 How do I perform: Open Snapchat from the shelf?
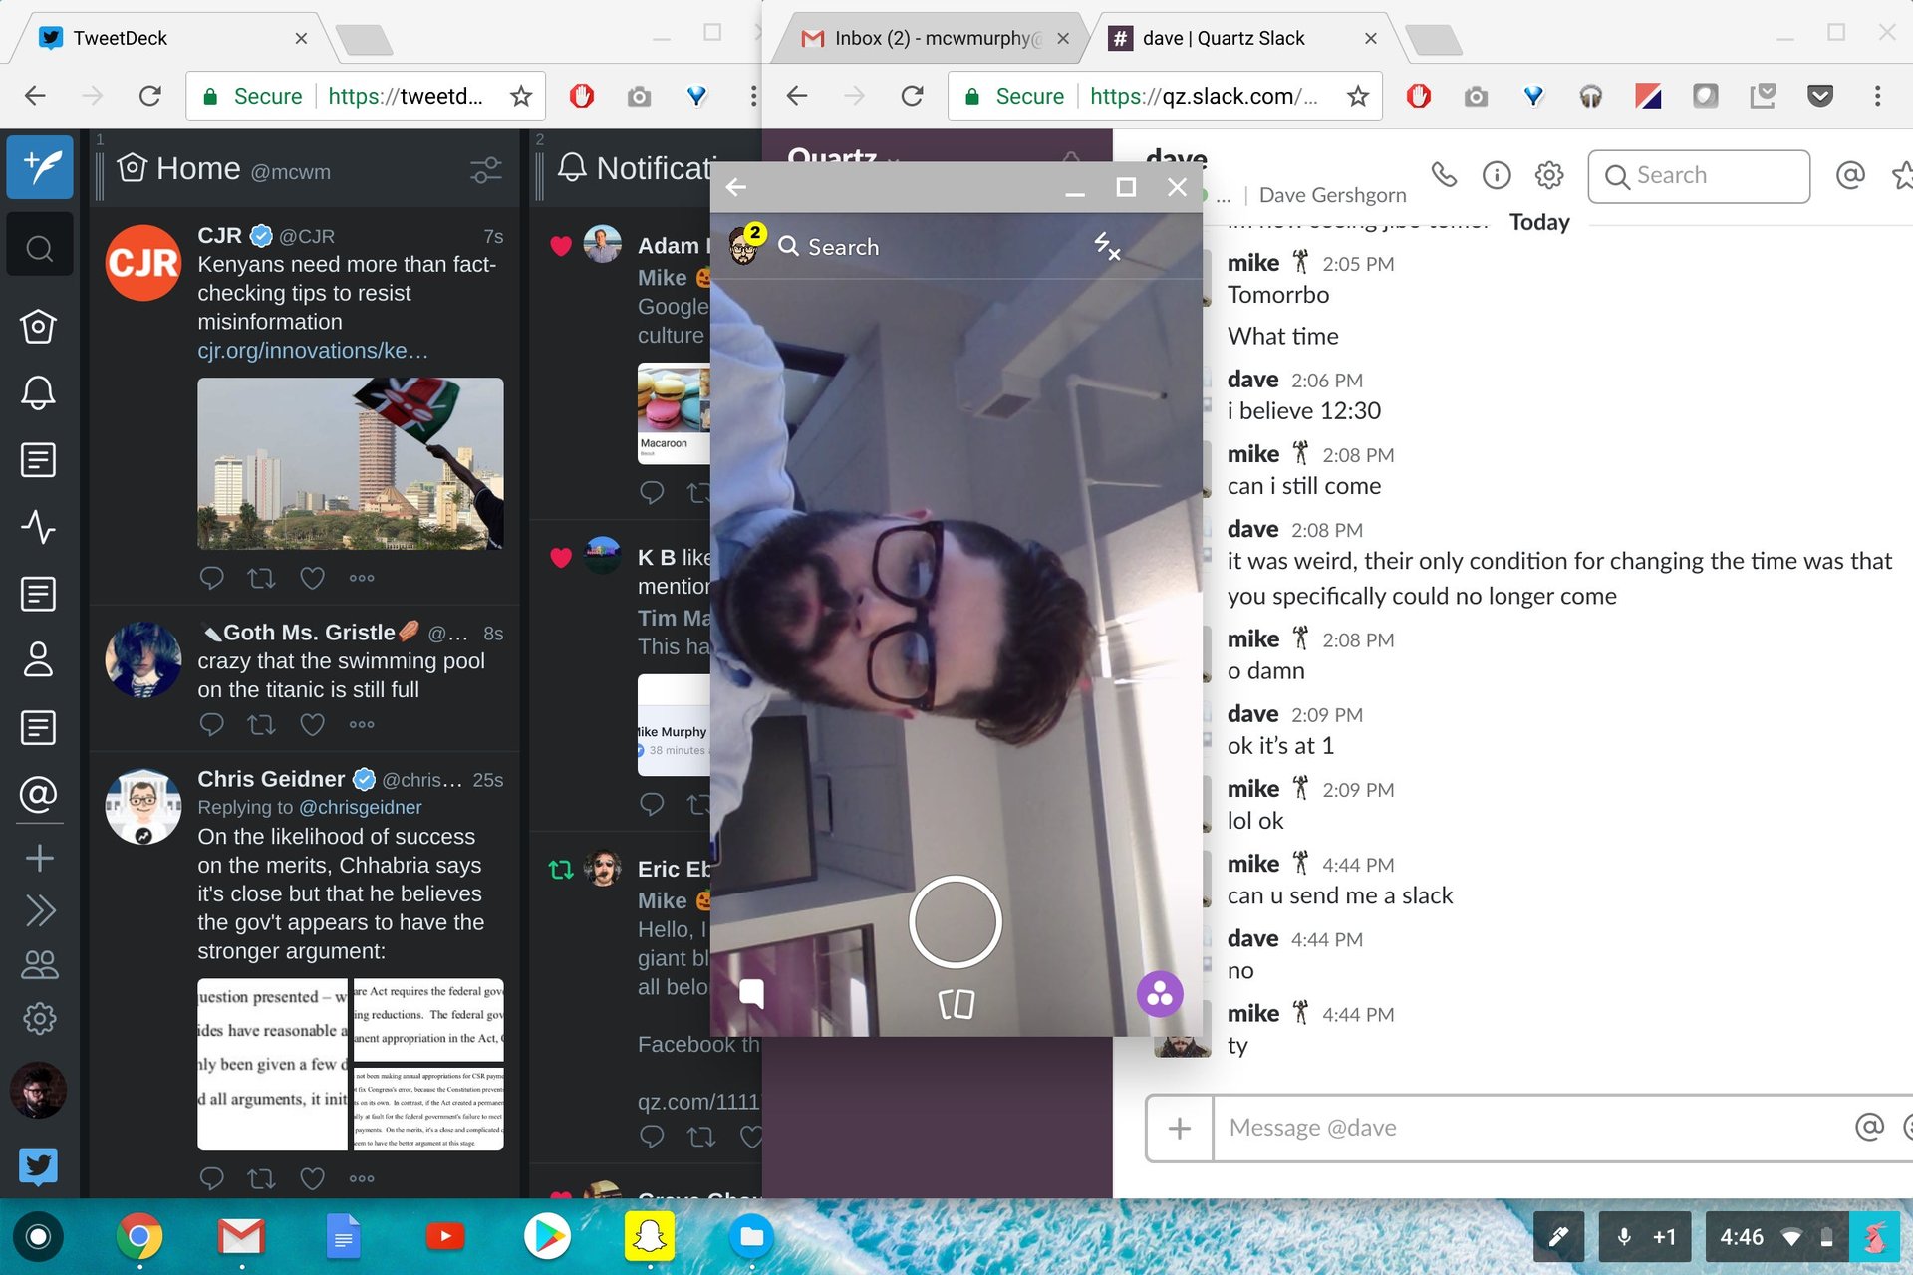pyautogui.click(x=650, y=1237)
